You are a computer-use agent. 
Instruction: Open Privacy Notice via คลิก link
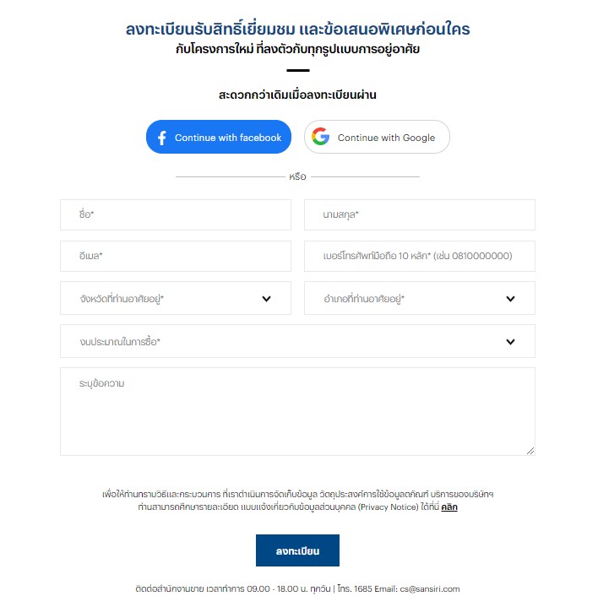(449, 507)
